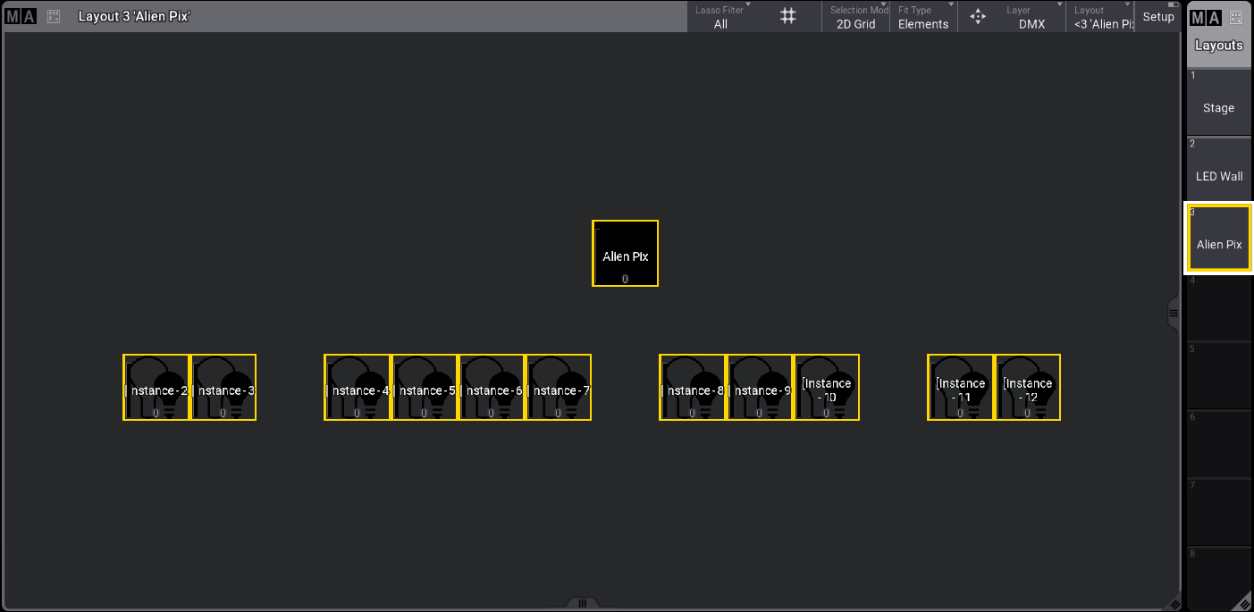Select the Instance-7 fixture element
The image size is (1254, 612).
click(x=559, y=388)
